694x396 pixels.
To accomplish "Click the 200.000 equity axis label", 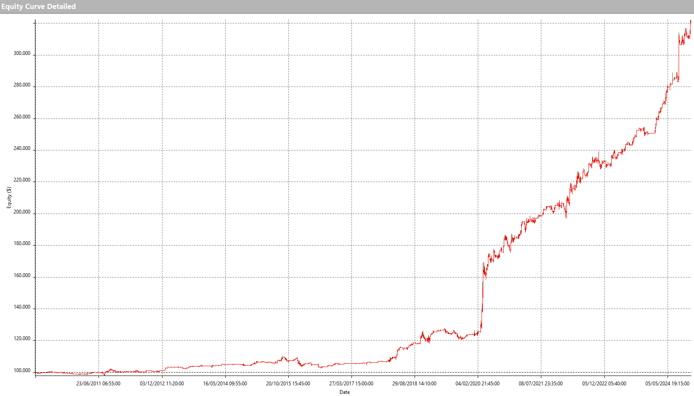I will [22, 212].
